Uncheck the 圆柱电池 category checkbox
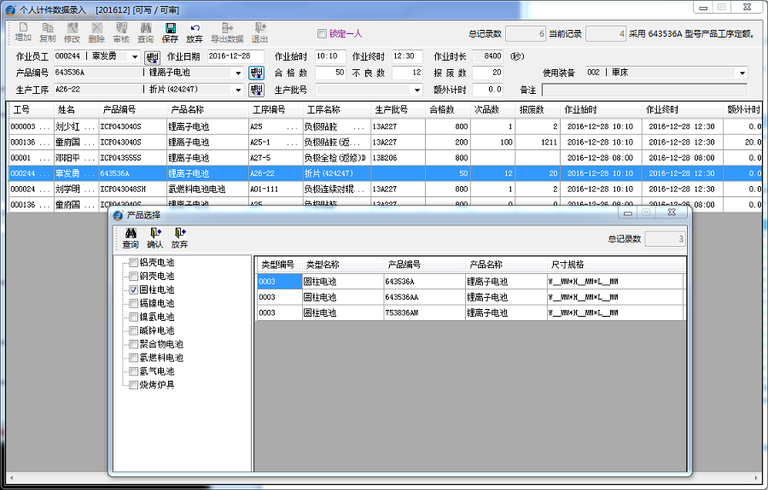 (x=133, y=289)
